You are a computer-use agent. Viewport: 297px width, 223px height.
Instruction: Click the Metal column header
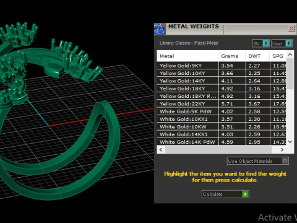click(187, 56)
